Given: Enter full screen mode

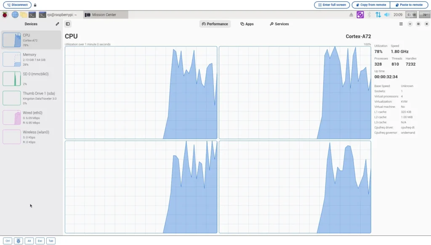Looking at the screenshot, I should pos(332,5).
